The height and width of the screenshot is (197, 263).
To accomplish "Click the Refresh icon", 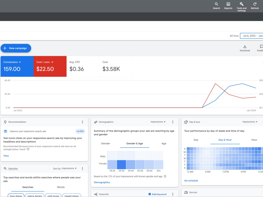I will pyautogui.click(x=255, y=6).
